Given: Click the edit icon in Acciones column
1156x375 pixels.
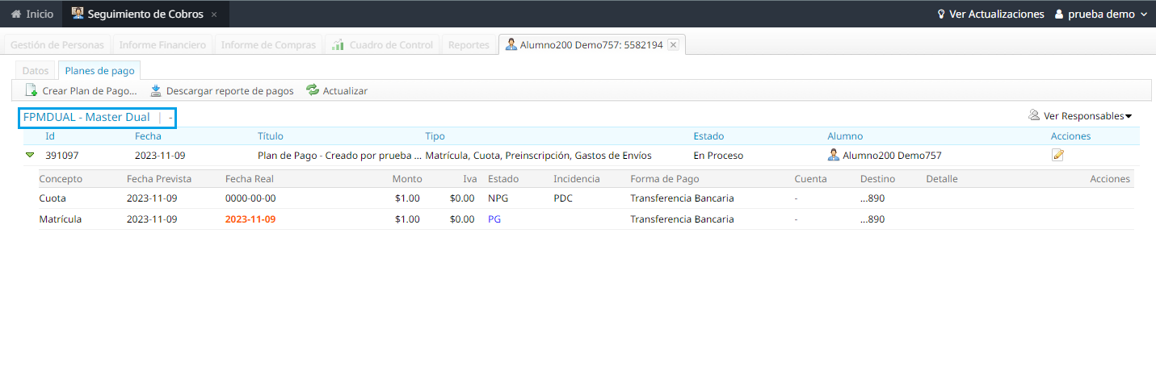Looking at the screenshot, I should pyautogui.click(x=1057, y=156).
